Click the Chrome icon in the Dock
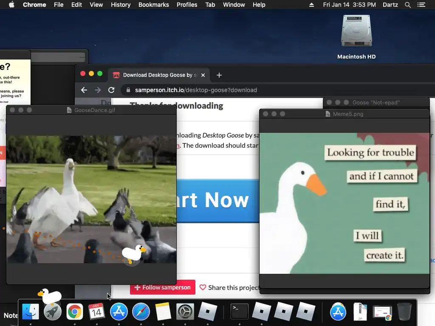435x326 pixels. click(x=74, y=312)
